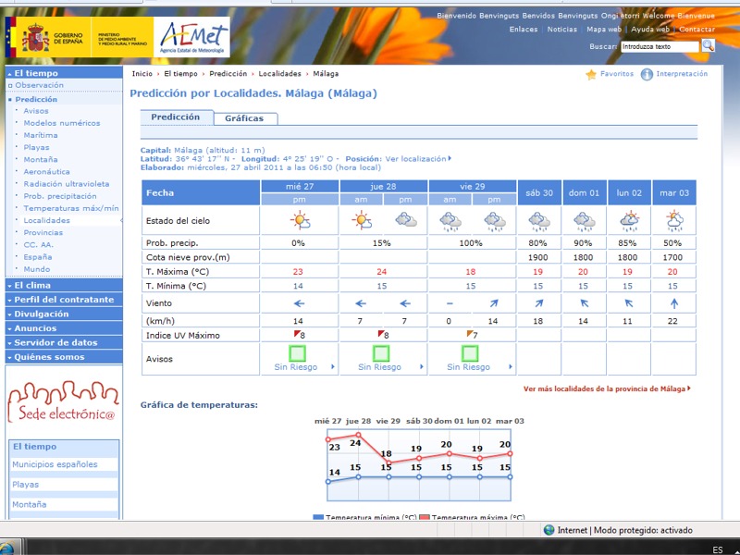Click the Internet zone globe icon in status bar
Image resolution: width=740 pixels, height=555 pixels.
(549, 530)
